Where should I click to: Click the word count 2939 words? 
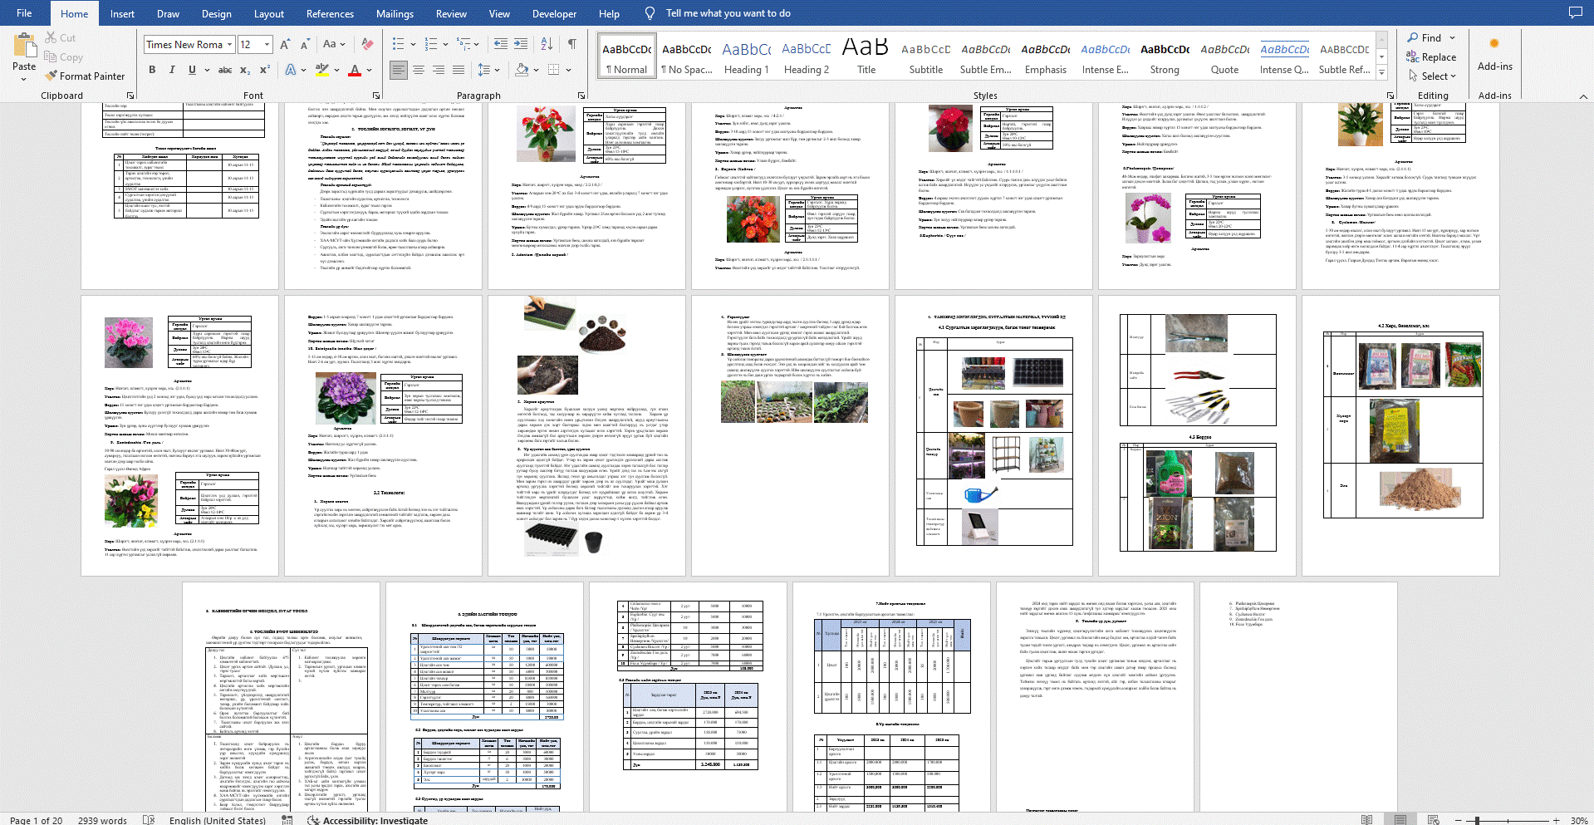pyautogui.click(x=102, y=820)
